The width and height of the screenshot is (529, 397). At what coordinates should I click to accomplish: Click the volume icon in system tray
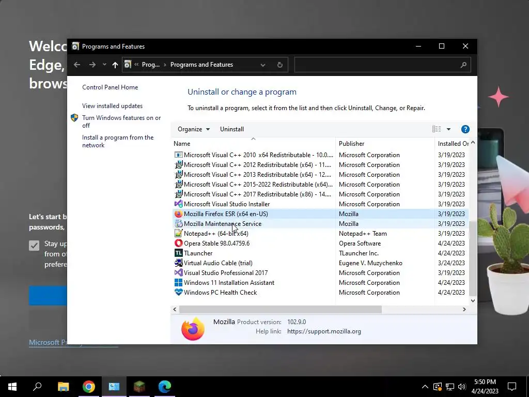click(462, 387)
